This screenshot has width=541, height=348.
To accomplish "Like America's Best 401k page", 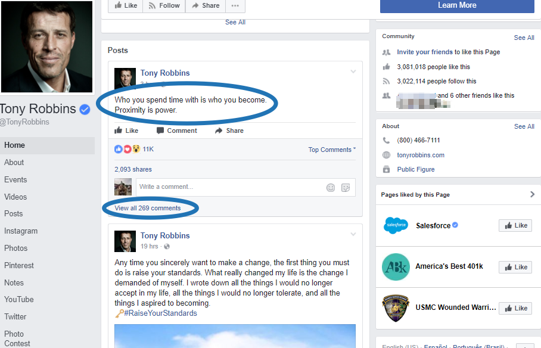I will click(515, 267).
